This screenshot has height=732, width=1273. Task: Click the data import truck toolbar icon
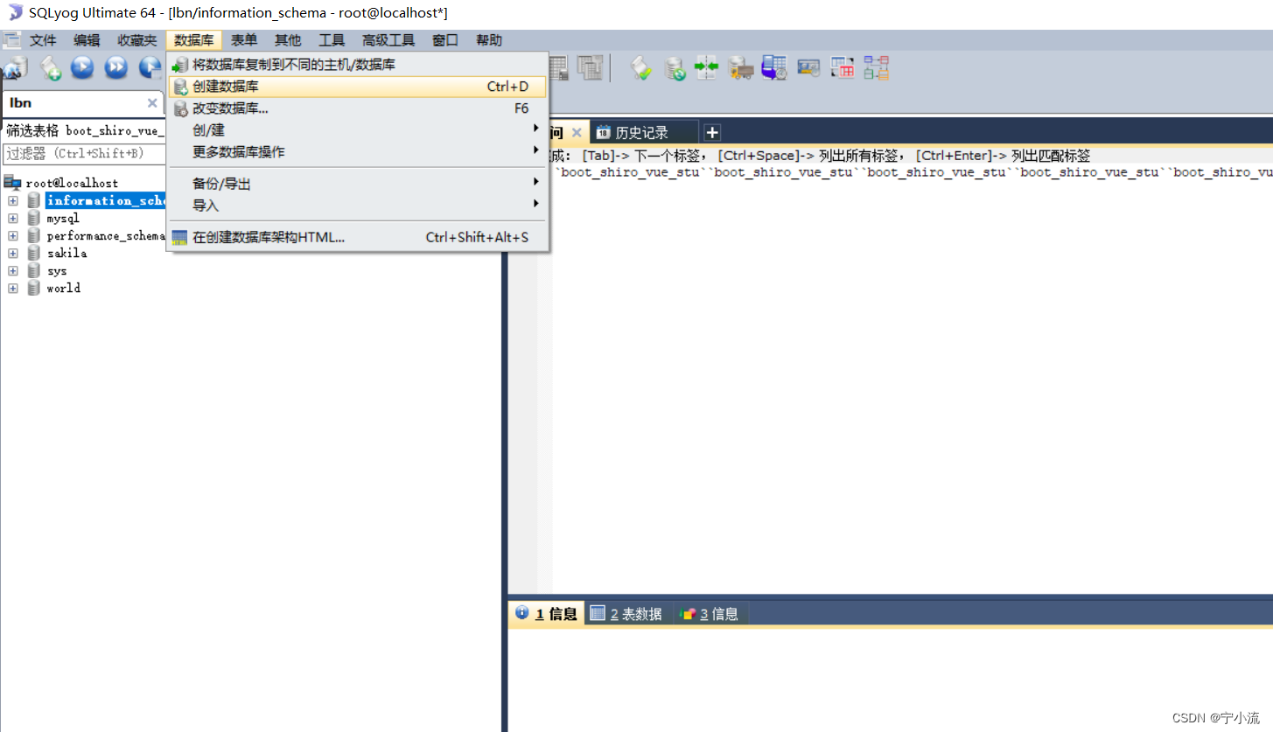741,68
